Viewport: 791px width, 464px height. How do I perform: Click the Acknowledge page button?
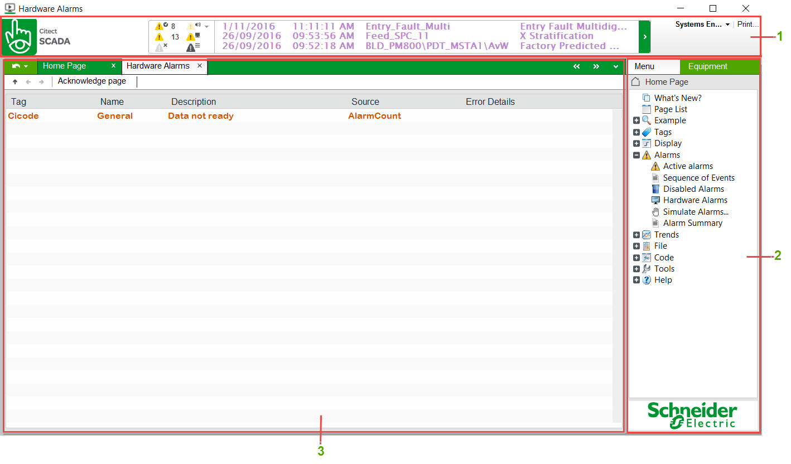click(92, 81)
